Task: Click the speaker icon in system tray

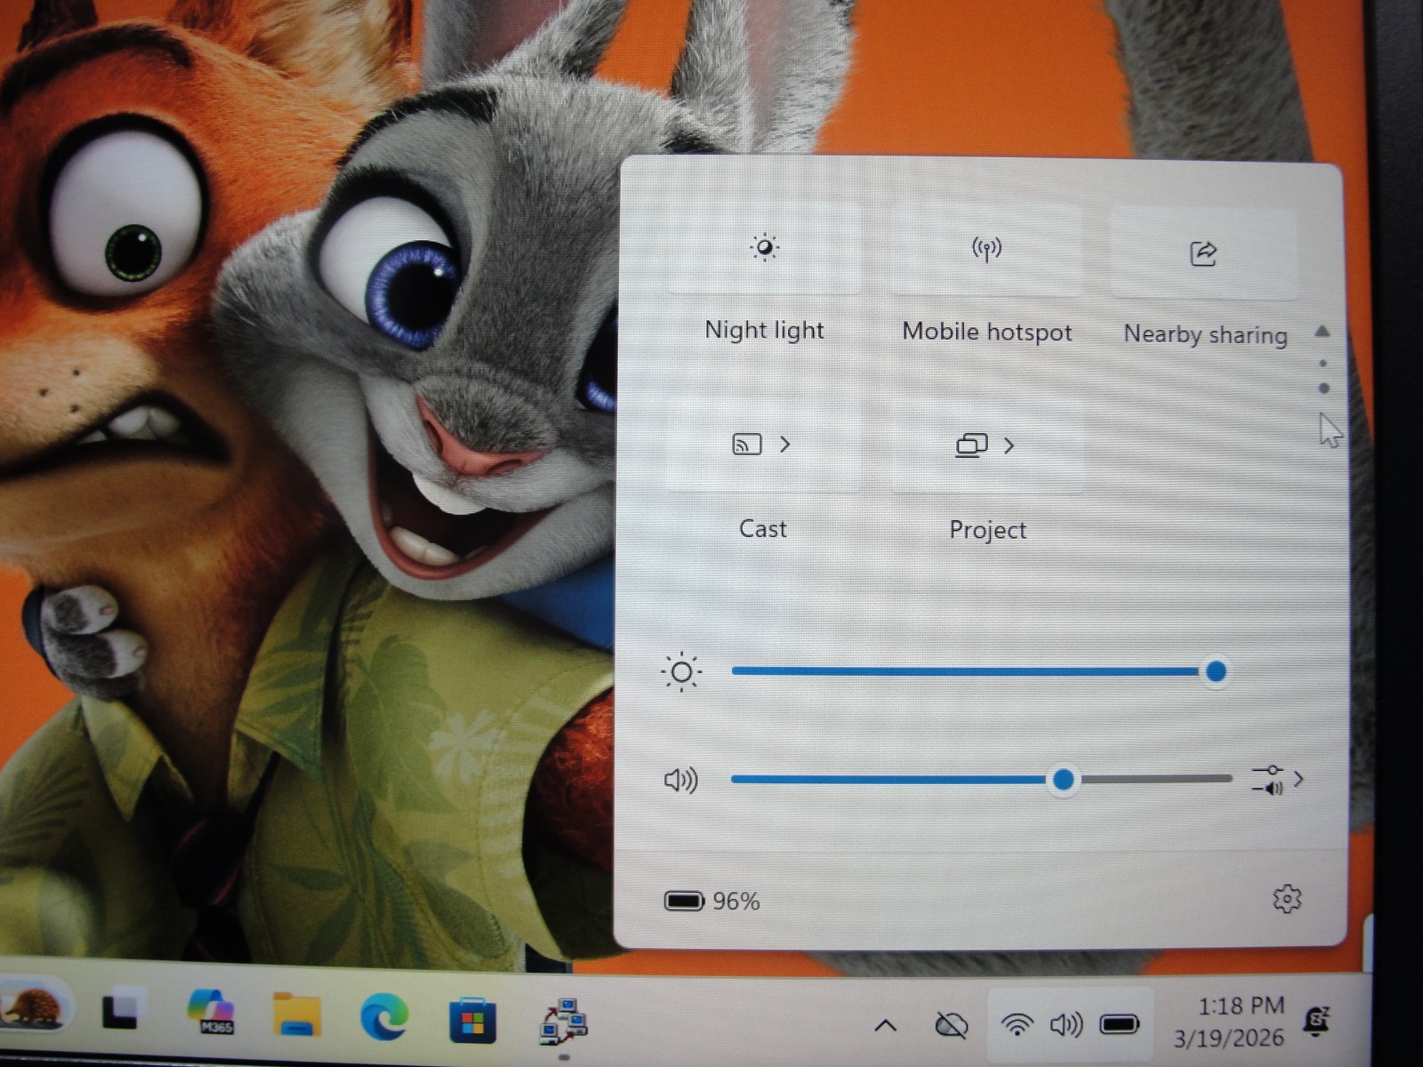Action: 1065,1025
